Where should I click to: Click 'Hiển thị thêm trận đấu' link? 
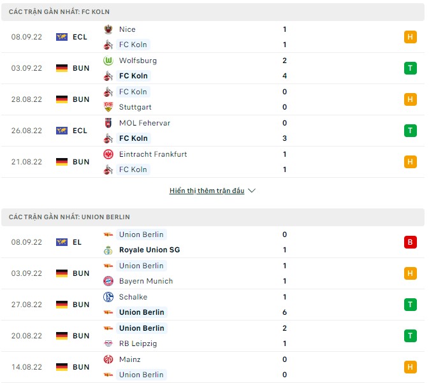coord(207,191)
